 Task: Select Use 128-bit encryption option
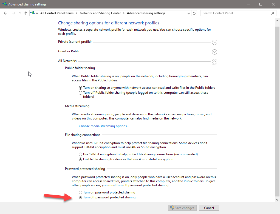pyautogui.click(x=80, y=154)
